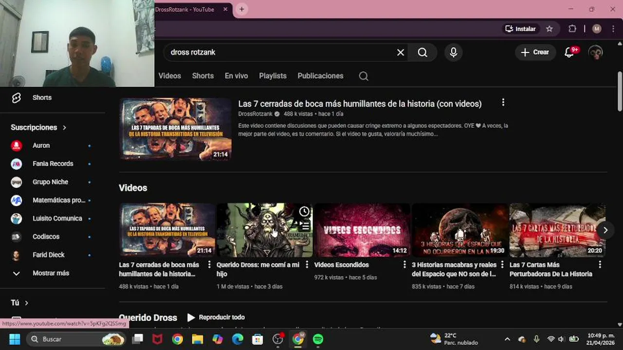The width and height of the screenshot is (623, 350).
Task: Open Spotify from the taskbar
Action: [318, 339]
